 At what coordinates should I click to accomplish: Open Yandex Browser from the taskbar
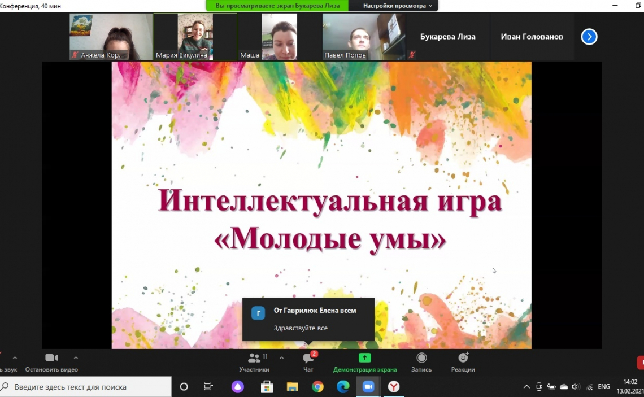394,387
